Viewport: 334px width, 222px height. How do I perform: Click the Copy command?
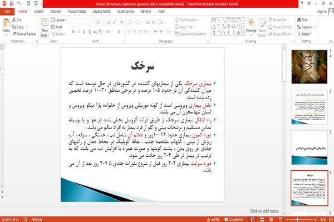(x=18, y=27)
